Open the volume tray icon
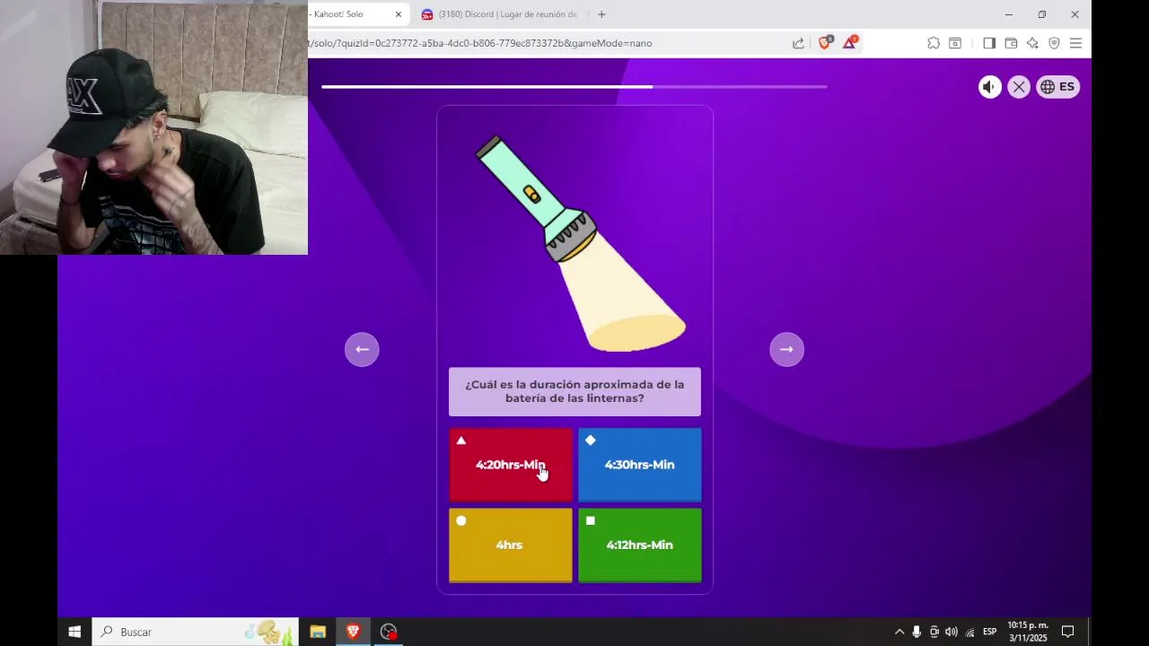 (x=952, y=632)
